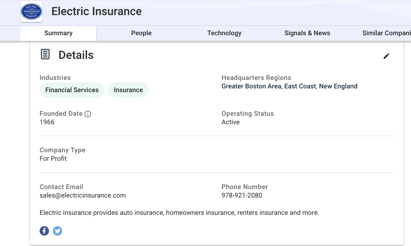Open the Similar Companies tab
411x246 pixels.
click(386, 33)
